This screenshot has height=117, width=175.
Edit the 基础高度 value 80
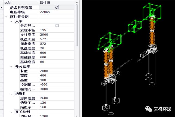pyautogui.click(x=57, y=62)
